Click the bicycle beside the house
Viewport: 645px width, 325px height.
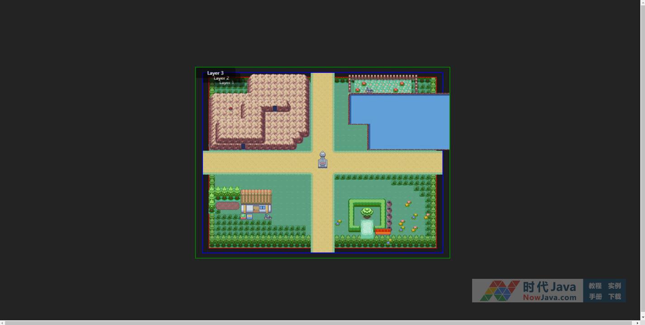[x=268, y=217]
